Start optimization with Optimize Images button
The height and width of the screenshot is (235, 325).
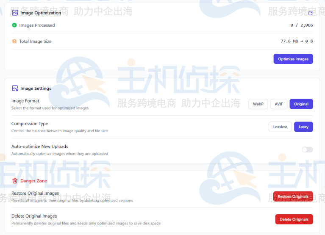pos(293,59)
